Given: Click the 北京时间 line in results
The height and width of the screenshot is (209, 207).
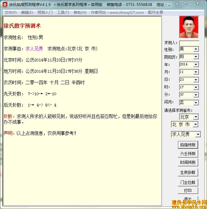Looking at the screenshot, I should coord(43,60).
